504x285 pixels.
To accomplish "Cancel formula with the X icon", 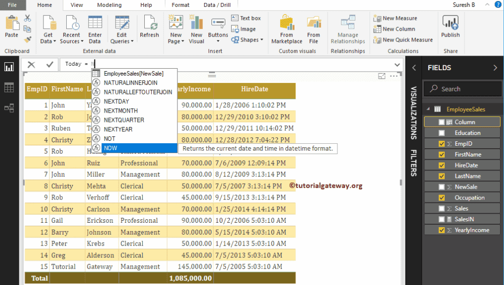I will point(32,64).
